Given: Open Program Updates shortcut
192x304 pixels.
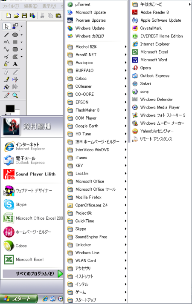Looking at the screenshot, I should click(x=96, y=20).
